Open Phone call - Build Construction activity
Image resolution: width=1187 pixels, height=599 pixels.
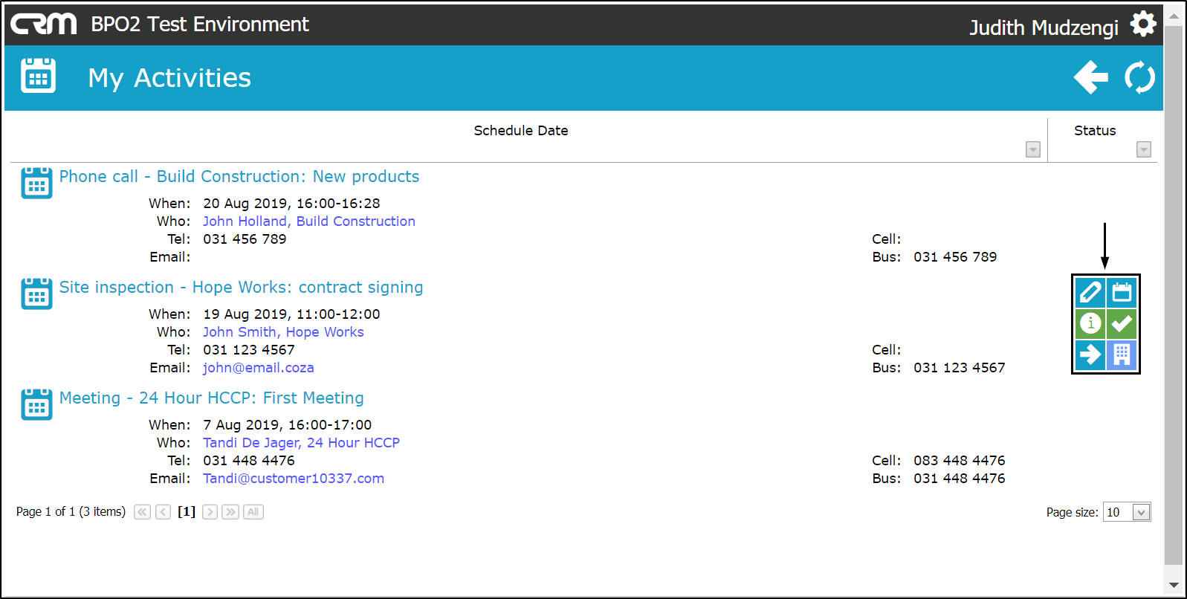pyautogui.click(x=239, y=176)
